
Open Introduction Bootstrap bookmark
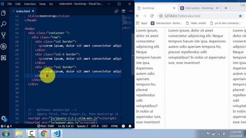tap(166, 23)
